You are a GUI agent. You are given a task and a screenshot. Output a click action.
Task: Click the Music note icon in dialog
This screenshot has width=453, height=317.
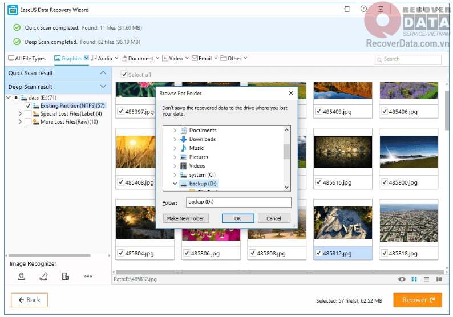(x=184, y=148)
